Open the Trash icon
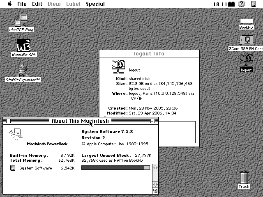The image size is (263, 197). [x=244, y=178]
